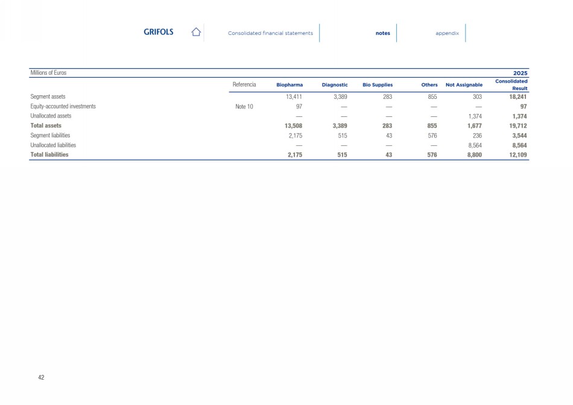Click the 19,712 total assets value
Image resolution: width=573 pixels, height=405 pixels.
(x=518, y=125)
